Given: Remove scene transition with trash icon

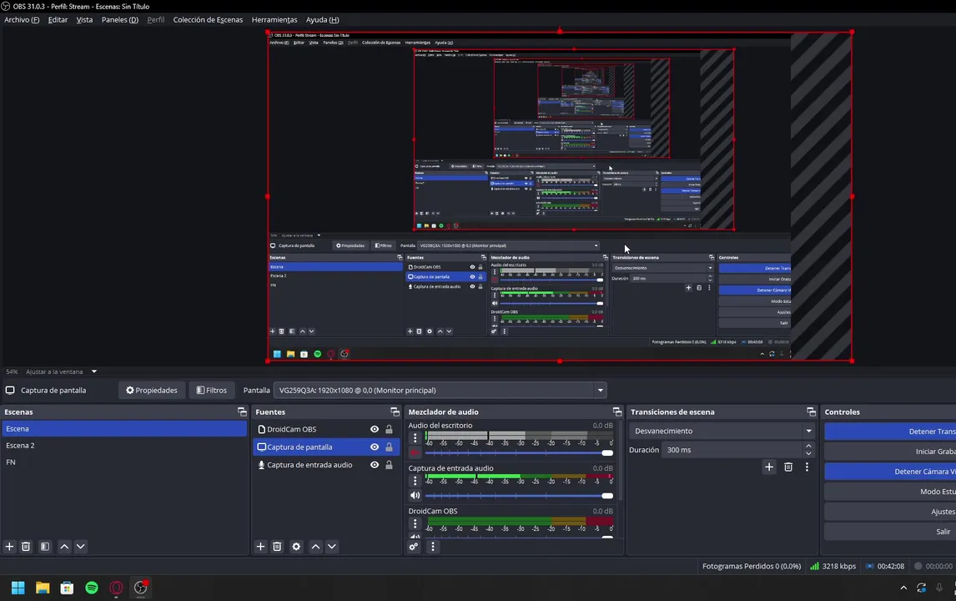Looking at the screenshot, I should click(788, 467).
